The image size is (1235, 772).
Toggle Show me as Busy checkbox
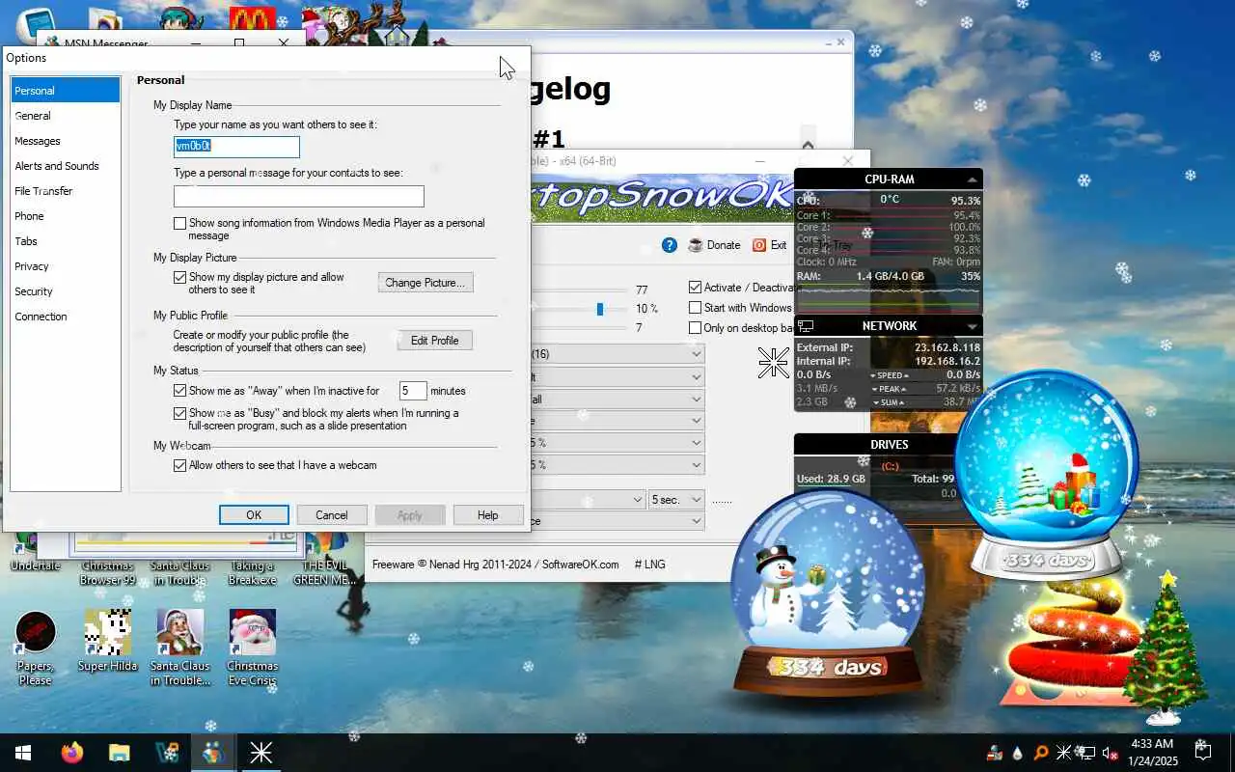tap(179, 413)
